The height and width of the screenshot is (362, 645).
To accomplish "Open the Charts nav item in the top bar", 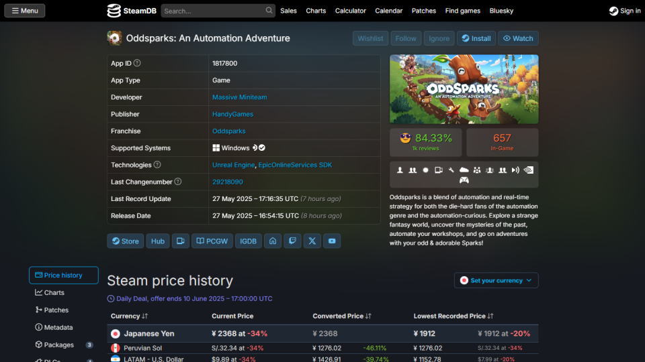I will click(x=316, y=11).
